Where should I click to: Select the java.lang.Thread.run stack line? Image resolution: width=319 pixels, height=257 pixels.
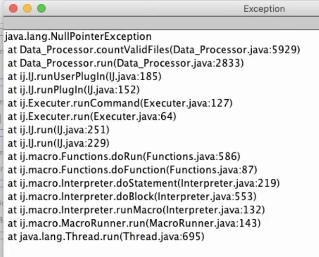(x=106, y=237)
